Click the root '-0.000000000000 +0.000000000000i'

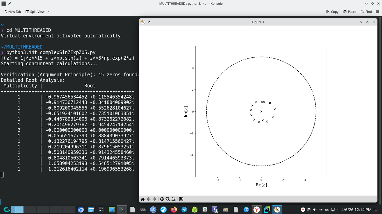coord(90,130)
